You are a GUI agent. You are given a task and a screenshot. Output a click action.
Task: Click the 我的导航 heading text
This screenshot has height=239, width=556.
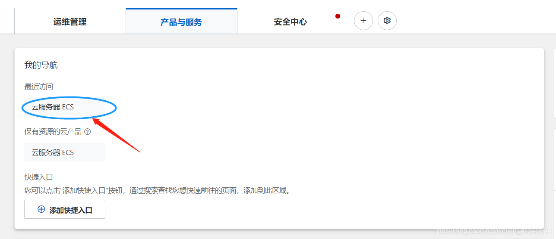coord(41,65)
